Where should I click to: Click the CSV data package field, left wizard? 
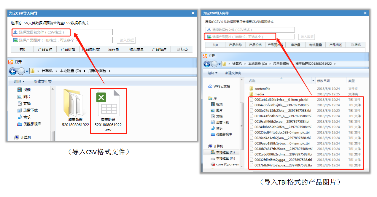click(62, 32)
